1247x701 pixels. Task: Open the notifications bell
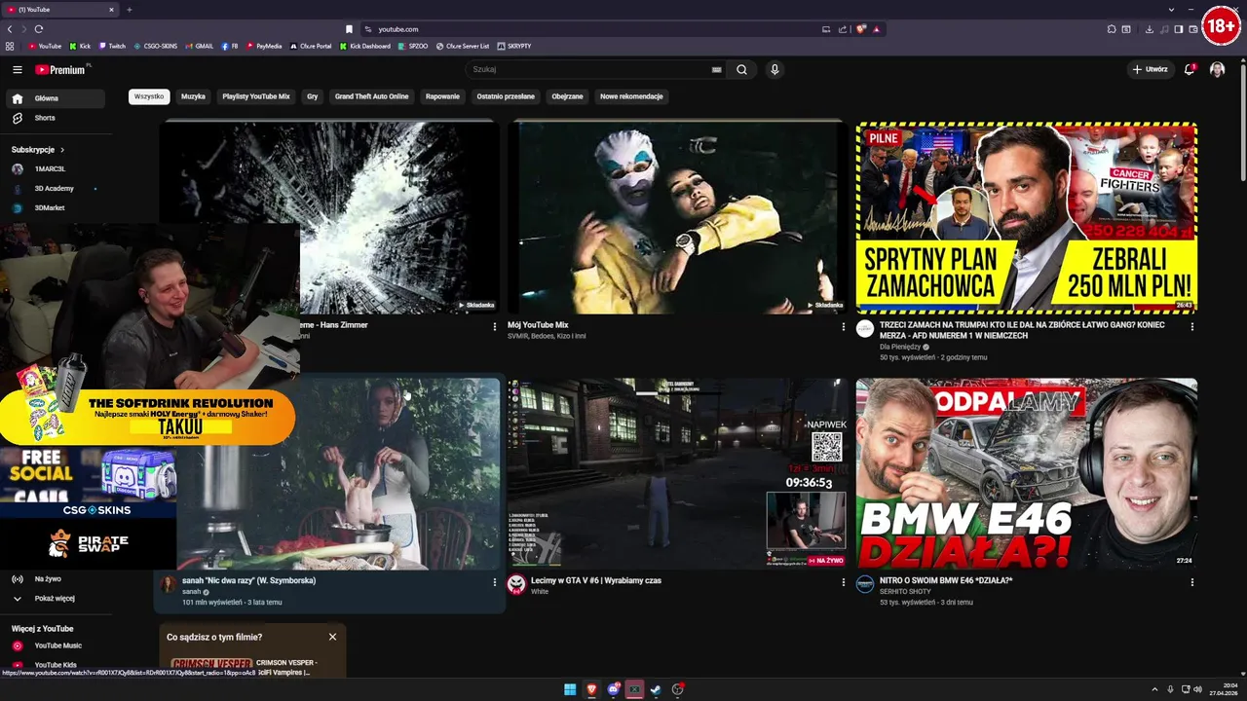tap(1190, 69)
